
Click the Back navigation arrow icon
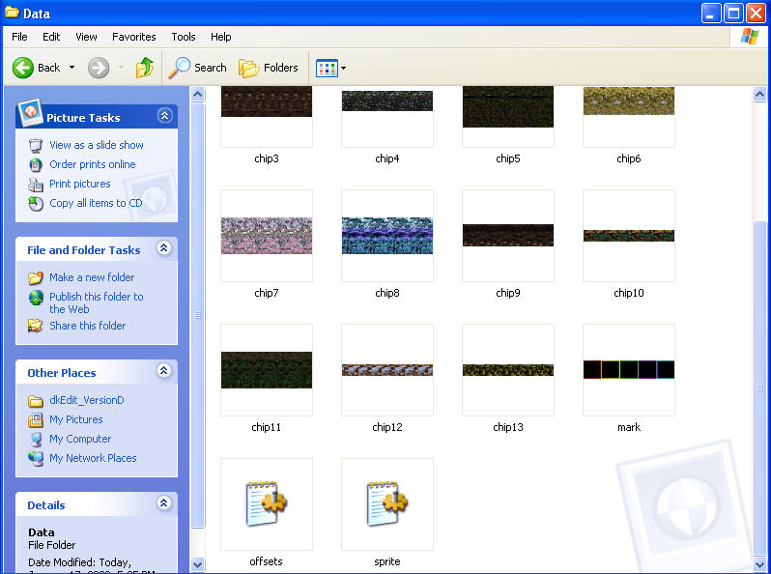[23, 68]
